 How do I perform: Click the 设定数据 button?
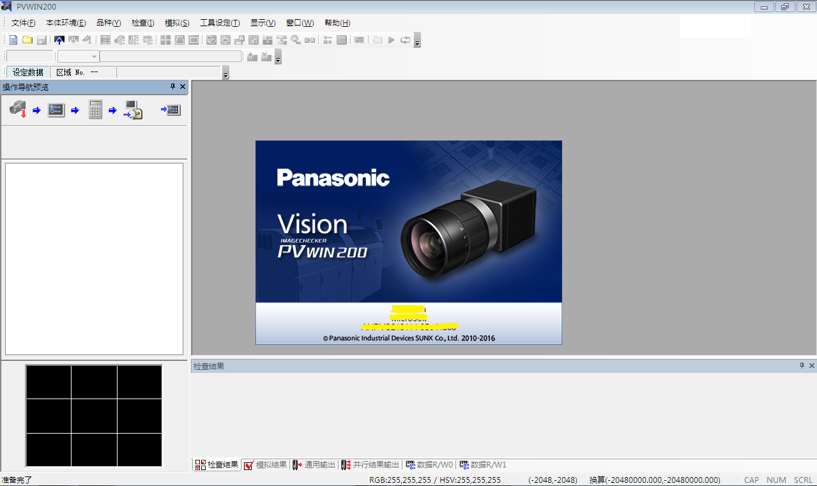pos(28,72)
